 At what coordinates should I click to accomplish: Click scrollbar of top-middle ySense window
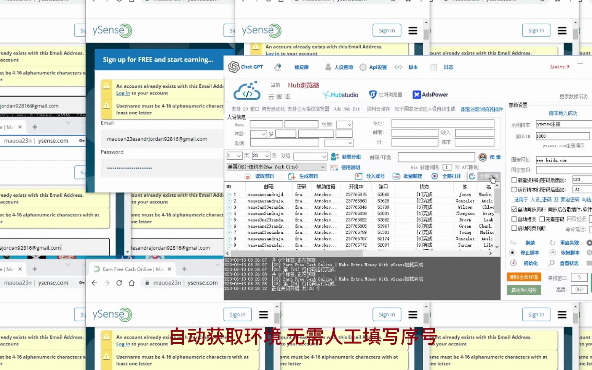[426, 35]
